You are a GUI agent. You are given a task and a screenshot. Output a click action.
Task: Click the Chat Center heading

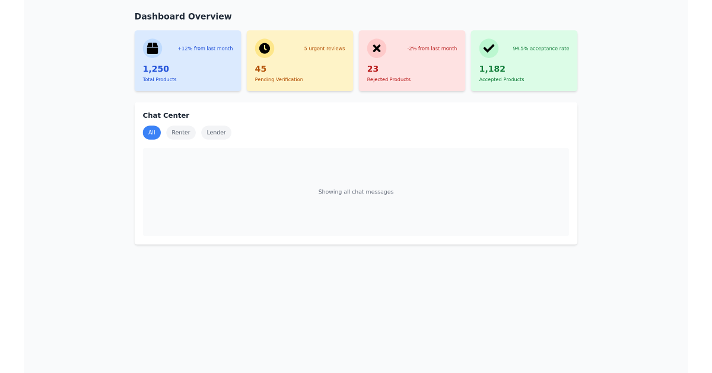click(166, 115)
